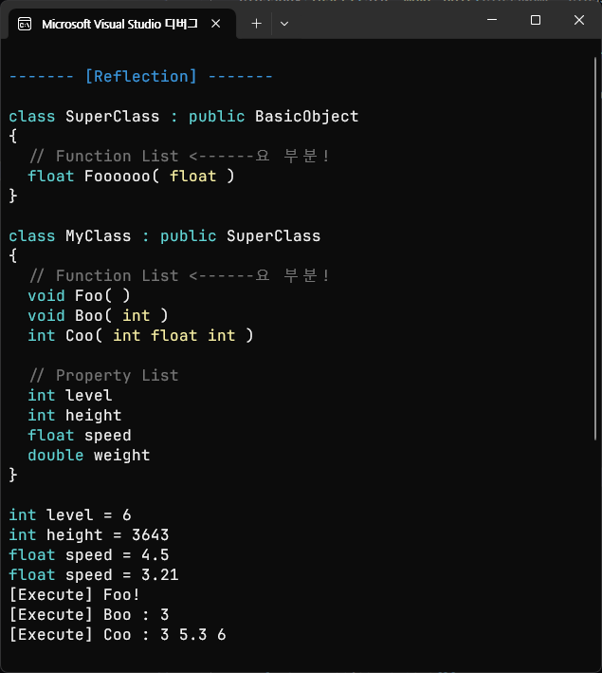The height and width of the screenshot is (673, 602).
Task: Click the 'int Coo( int float int )' line
Action: coord(140,335)
